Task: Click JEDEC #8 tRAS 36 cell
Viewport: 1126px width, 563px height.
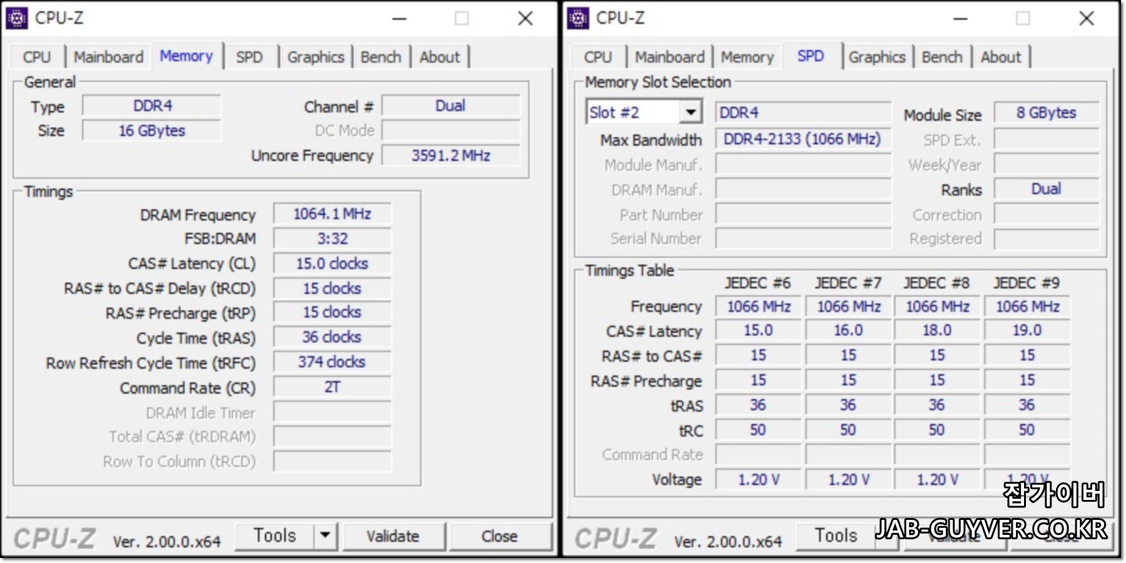Action: point(937,406)
